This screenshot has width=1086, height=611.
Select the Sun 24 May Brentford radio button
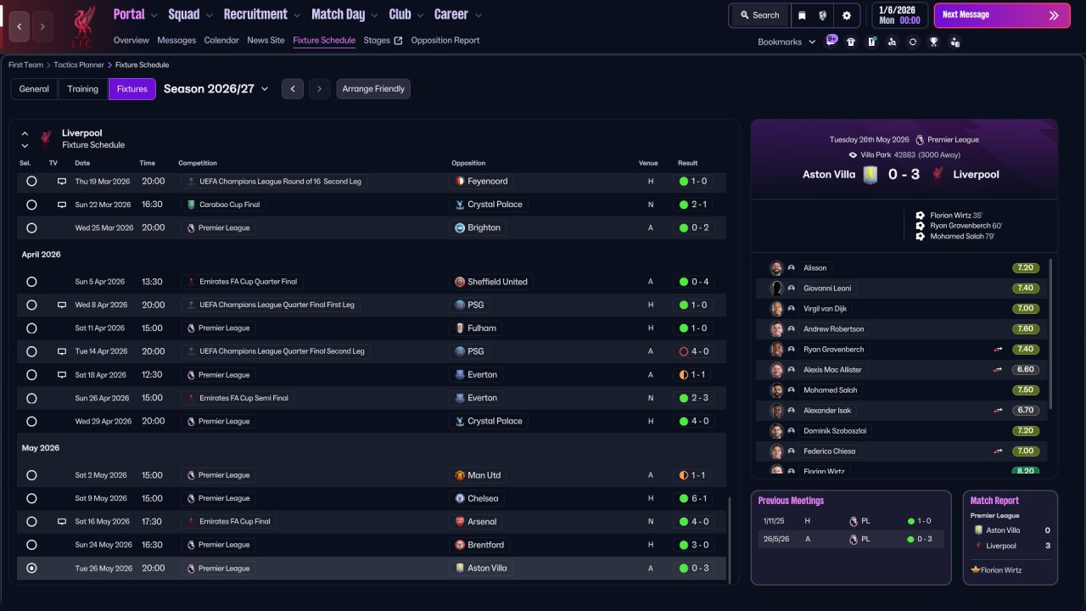tap(31, 545)
